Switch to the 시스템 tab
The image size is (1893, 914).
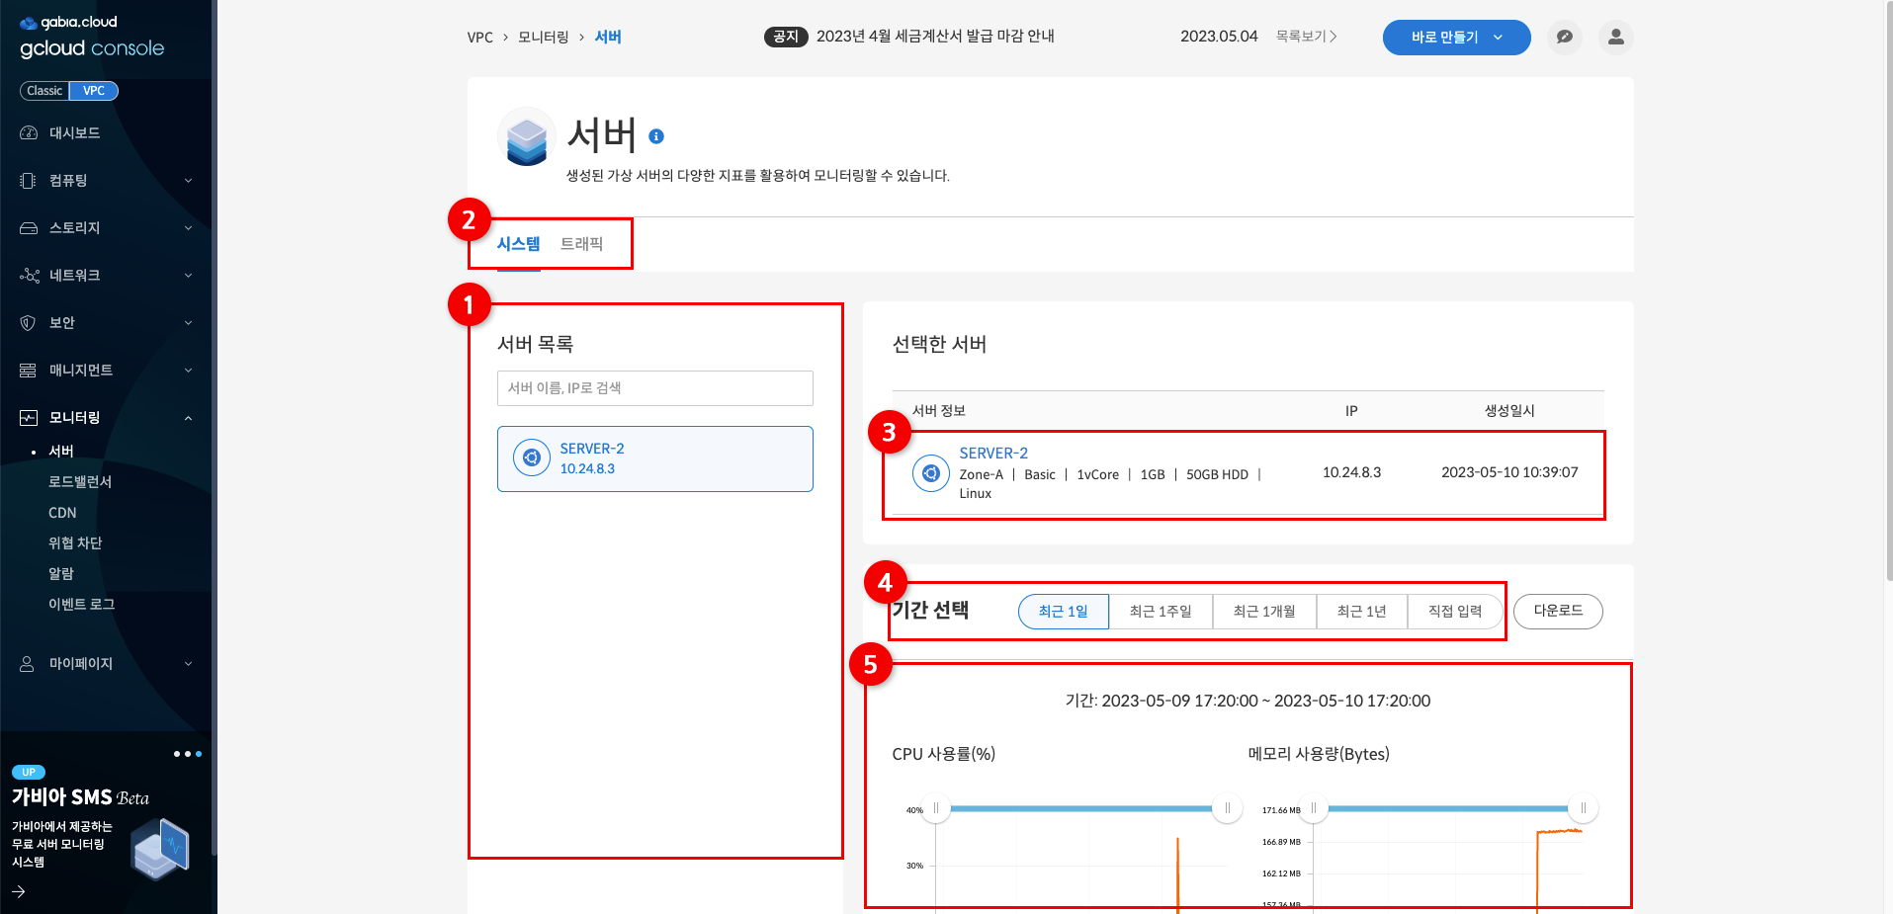tap(518, 244)
